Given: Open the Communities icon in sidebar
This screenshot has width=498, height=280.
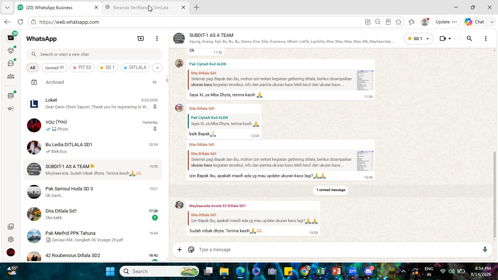Looking at the screenshot, I should coord(11,77).
